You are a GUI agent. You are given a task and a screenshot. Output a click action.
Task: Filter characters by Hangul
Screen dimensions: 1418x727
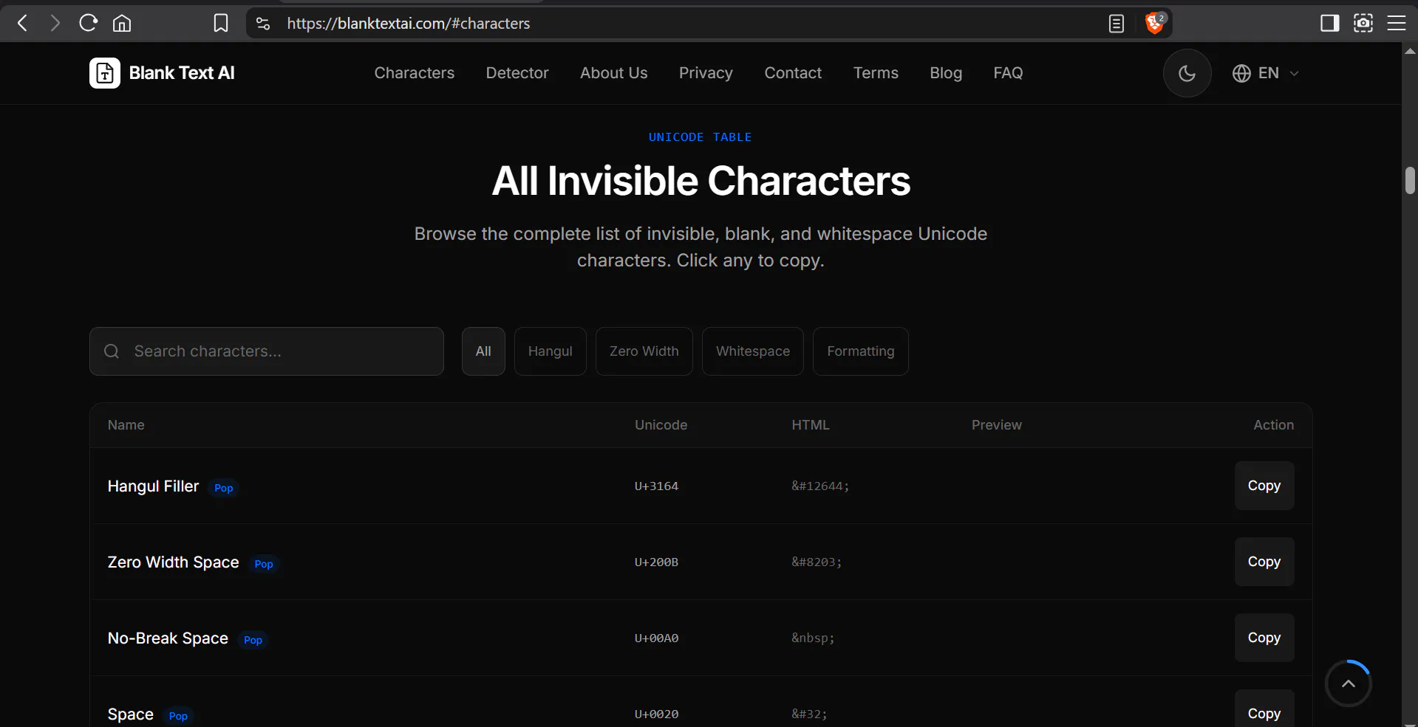click(551, 351)
